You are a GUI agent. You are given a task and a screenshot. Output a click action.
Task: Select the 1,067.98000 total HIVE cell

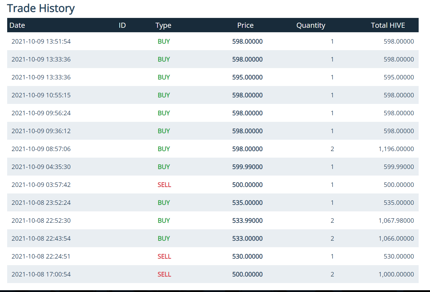pos(396,221)
